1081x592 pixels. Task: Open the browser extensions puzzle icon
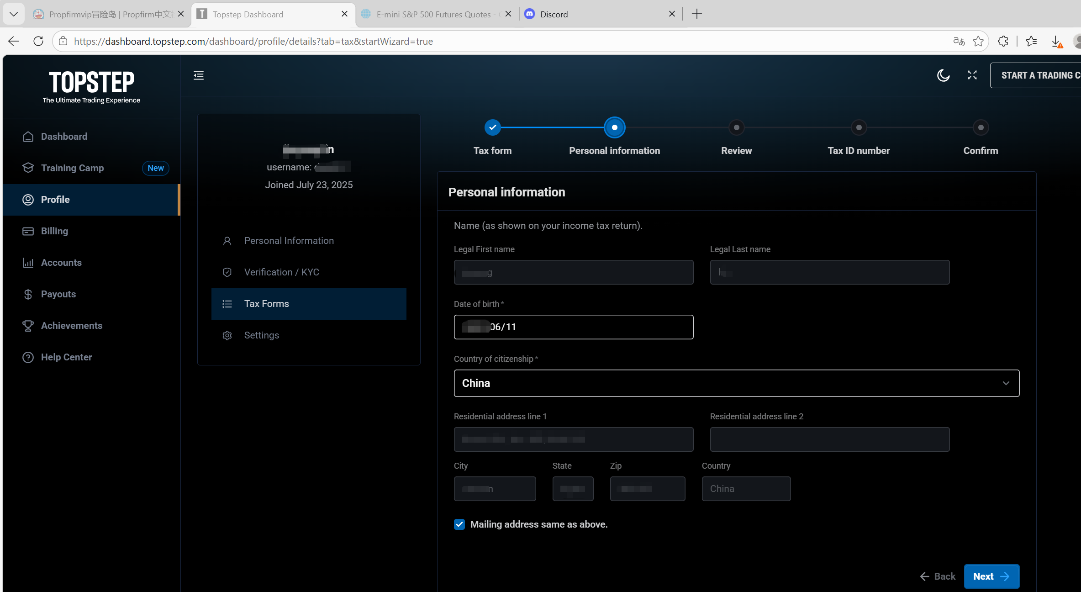(x=1003, y=41)
